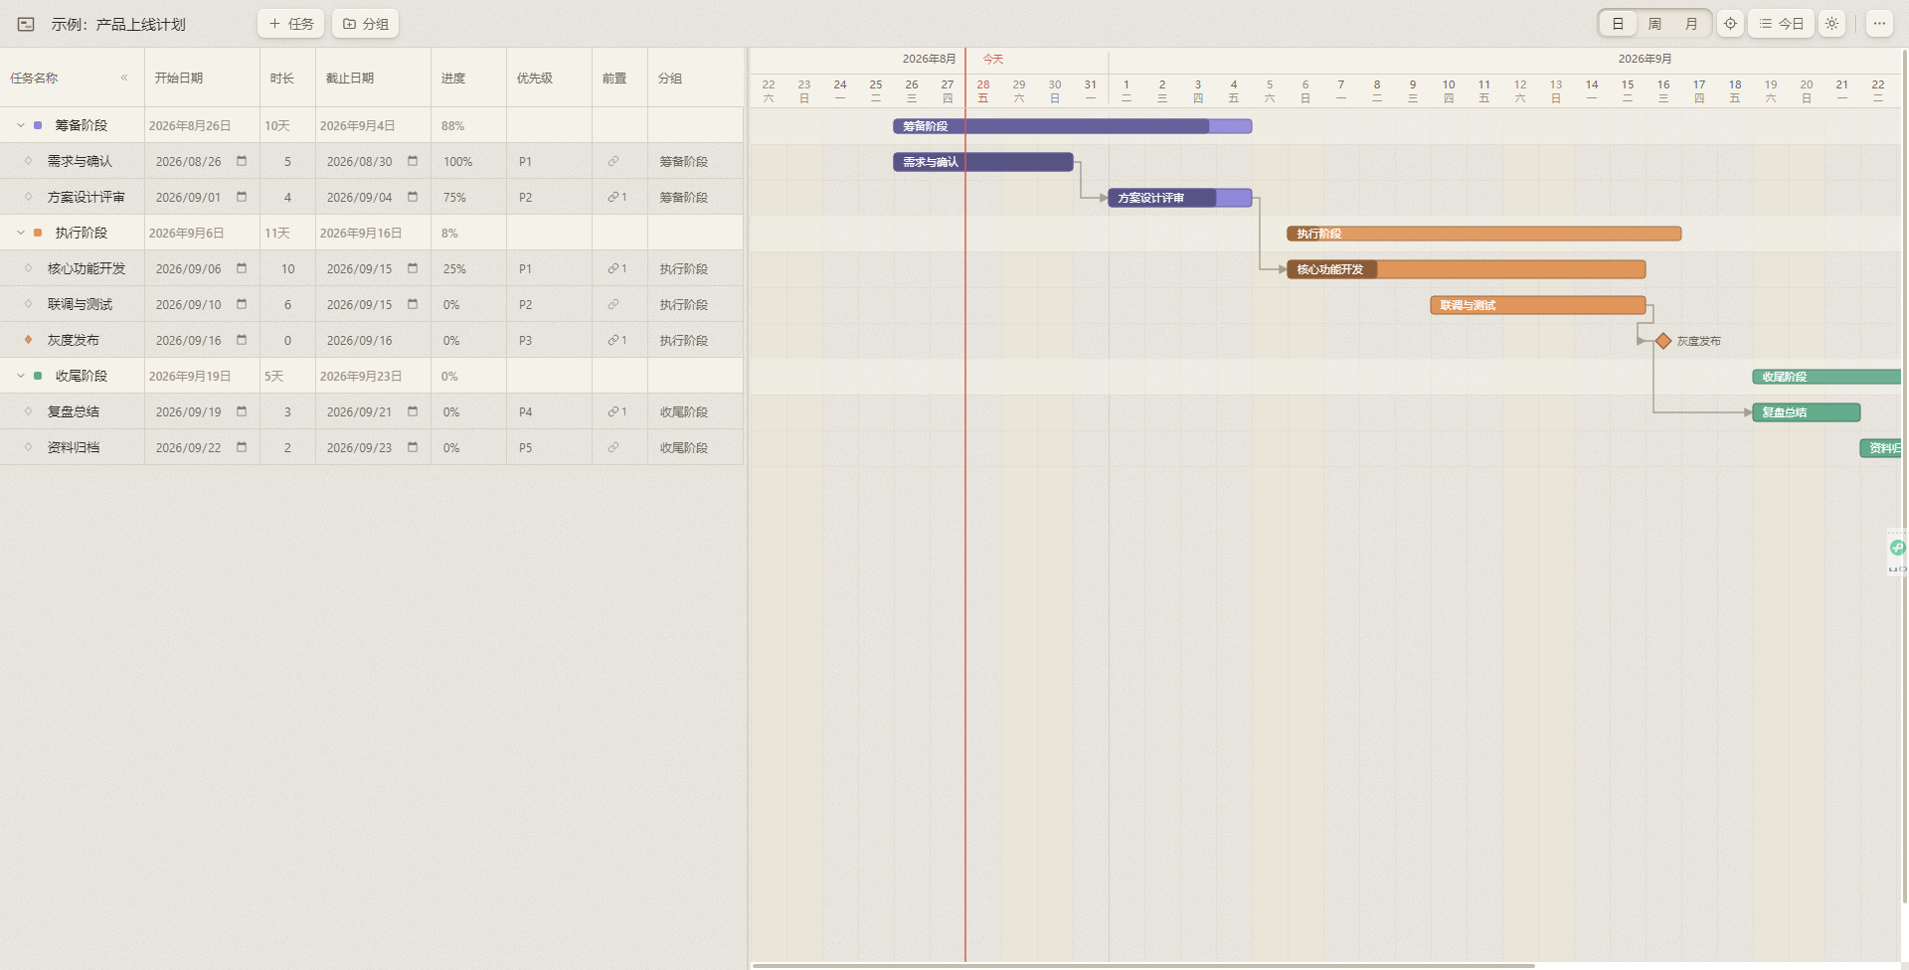Image resolution: width=1909 pixels, height=970 pixels.
Task: Open end date calendar for 复盘总结
Action: coord(413,411)
